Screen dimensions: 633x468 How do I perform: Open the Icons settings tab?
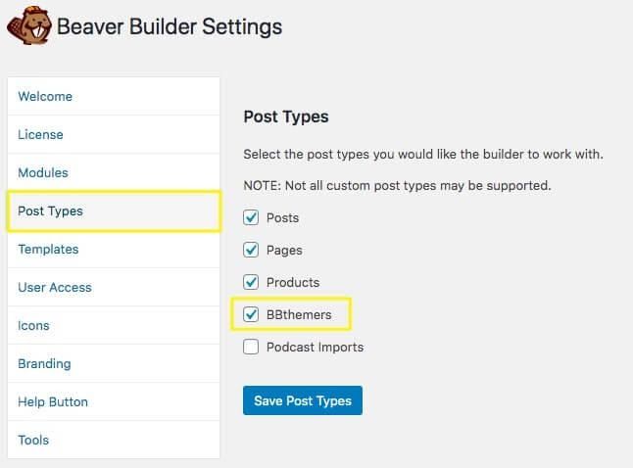[114, 326]
